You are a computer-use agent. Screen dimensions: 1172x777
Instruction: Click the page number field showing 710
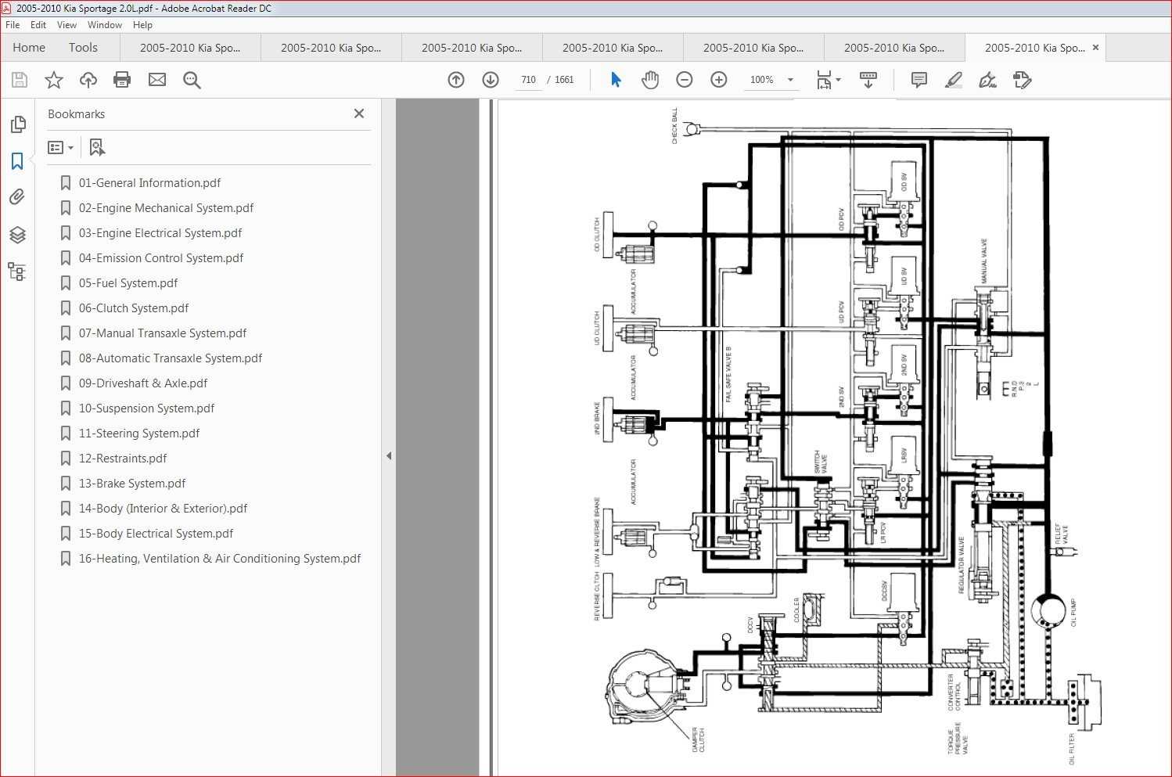pyautogui.click(x=529, y=80)
